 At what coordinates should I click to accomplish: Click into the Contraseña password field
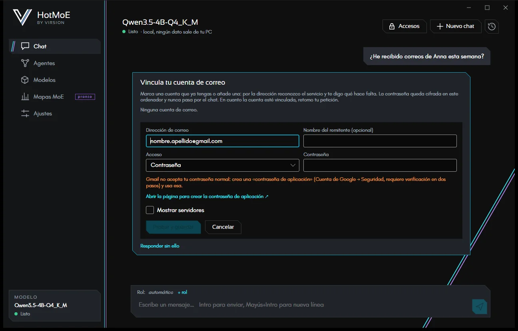pyautogui.click(x=380, y=165)
